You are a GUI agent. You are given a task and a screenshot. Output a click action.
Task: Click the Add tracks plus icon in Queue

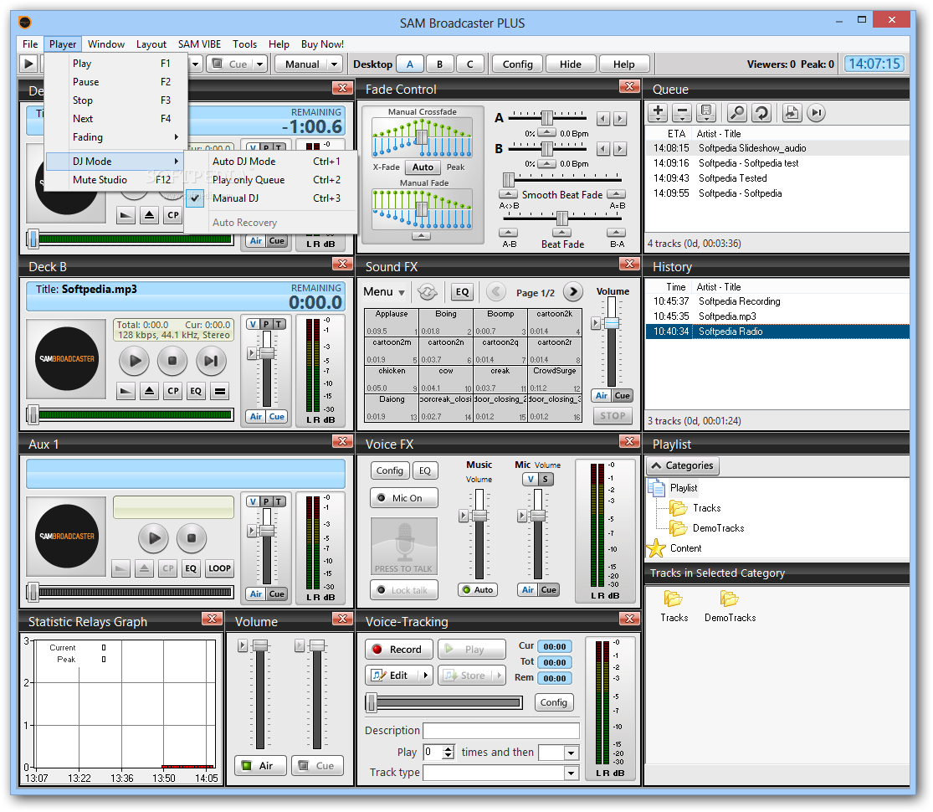click(x=658, y=112)
